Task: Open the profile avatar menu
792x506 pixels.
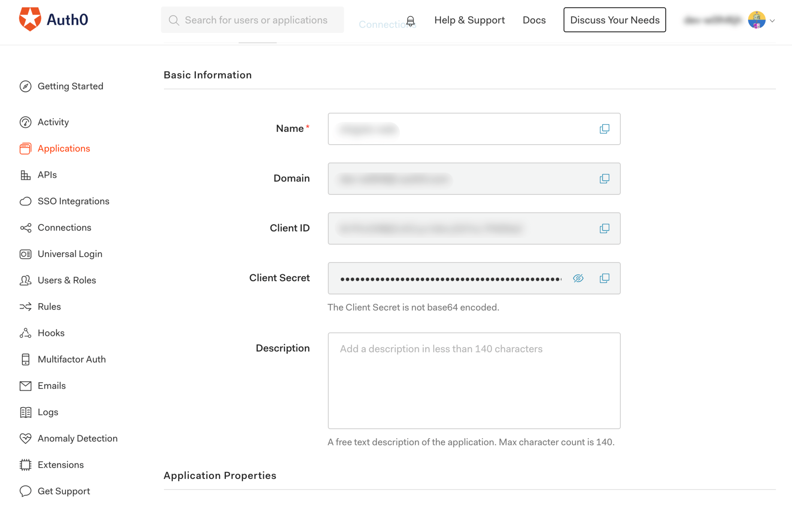Action: (756, 20)
